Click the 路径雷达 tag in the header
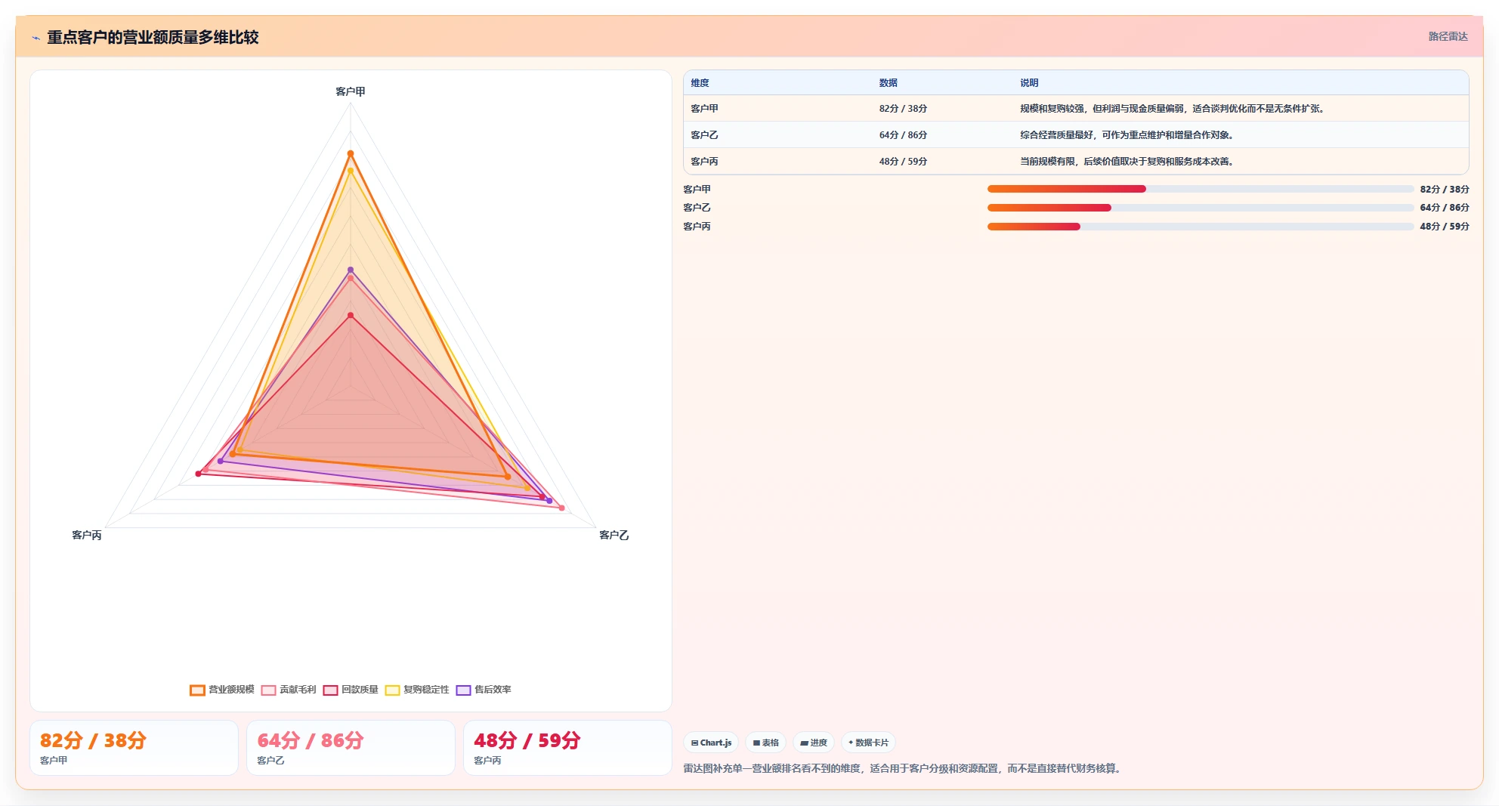The width and height of the screenshot is (1499, 806). [1448, 36]
